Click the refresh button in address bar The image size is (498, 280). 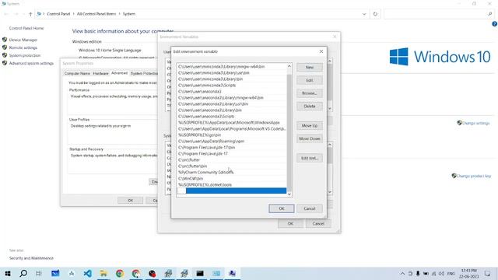375,14
